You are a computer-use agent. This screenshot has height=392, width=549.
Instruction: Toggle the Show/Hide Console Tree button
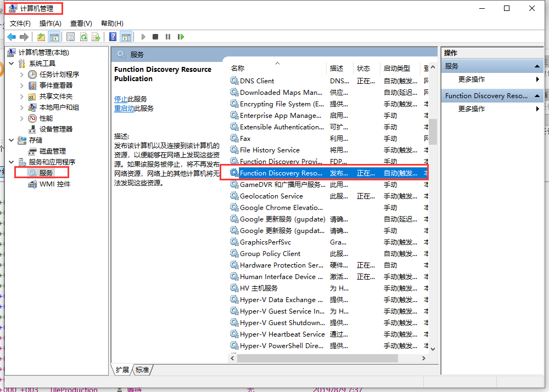[54, 37]
